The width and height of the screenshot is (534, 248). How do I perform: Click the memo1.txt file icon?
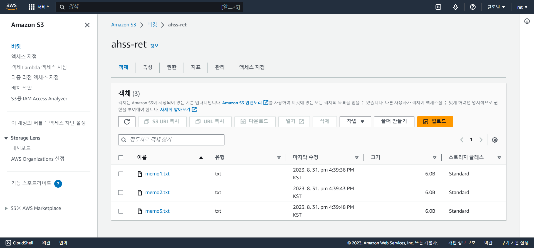point(140,174)
